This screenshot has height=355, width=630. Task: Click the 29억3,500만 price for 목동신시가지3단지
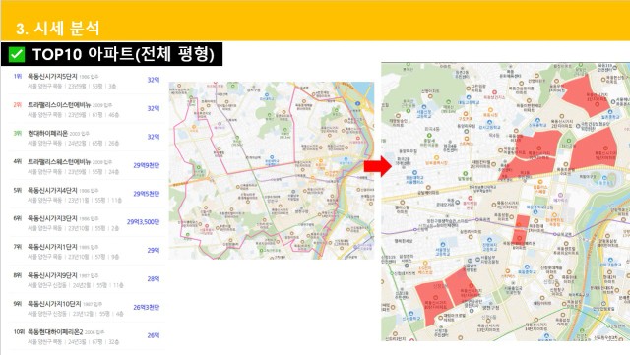[143, 222]
